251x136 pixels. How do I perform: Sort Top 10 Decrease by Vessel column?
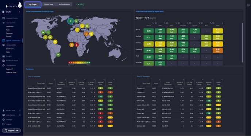pyautogui.click(x=159, y=79)
